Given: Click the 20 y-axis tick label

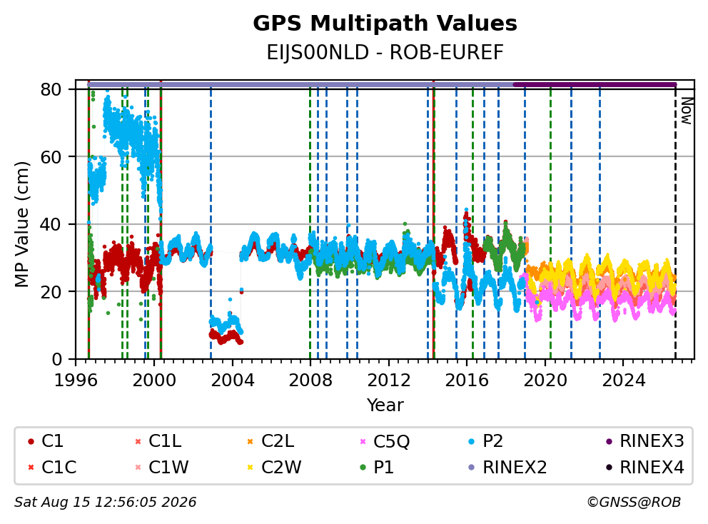Looking at the screenshot, I should coord(51,291).
